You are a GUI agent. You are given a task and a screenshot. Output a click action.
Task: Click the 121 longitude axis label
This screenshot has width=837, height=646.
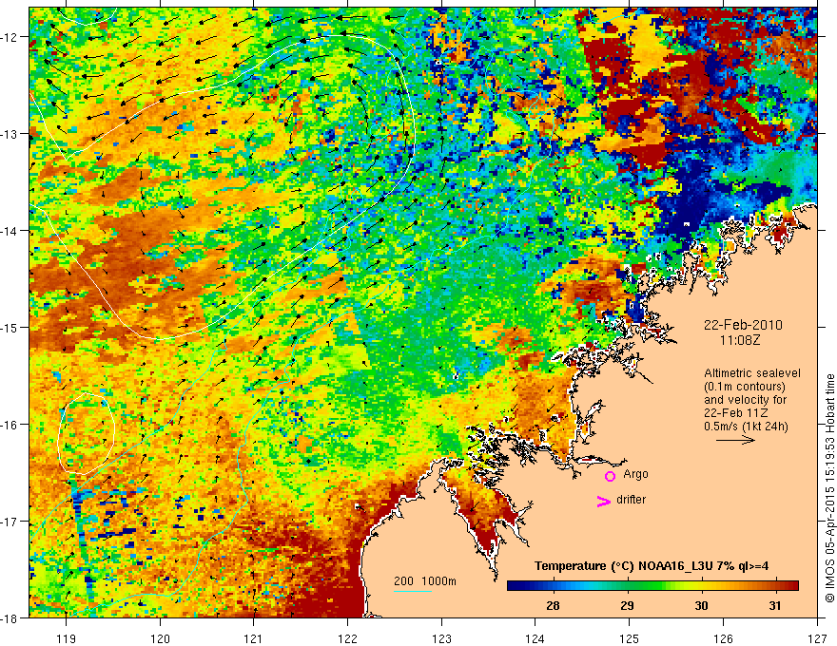point(254,638)
